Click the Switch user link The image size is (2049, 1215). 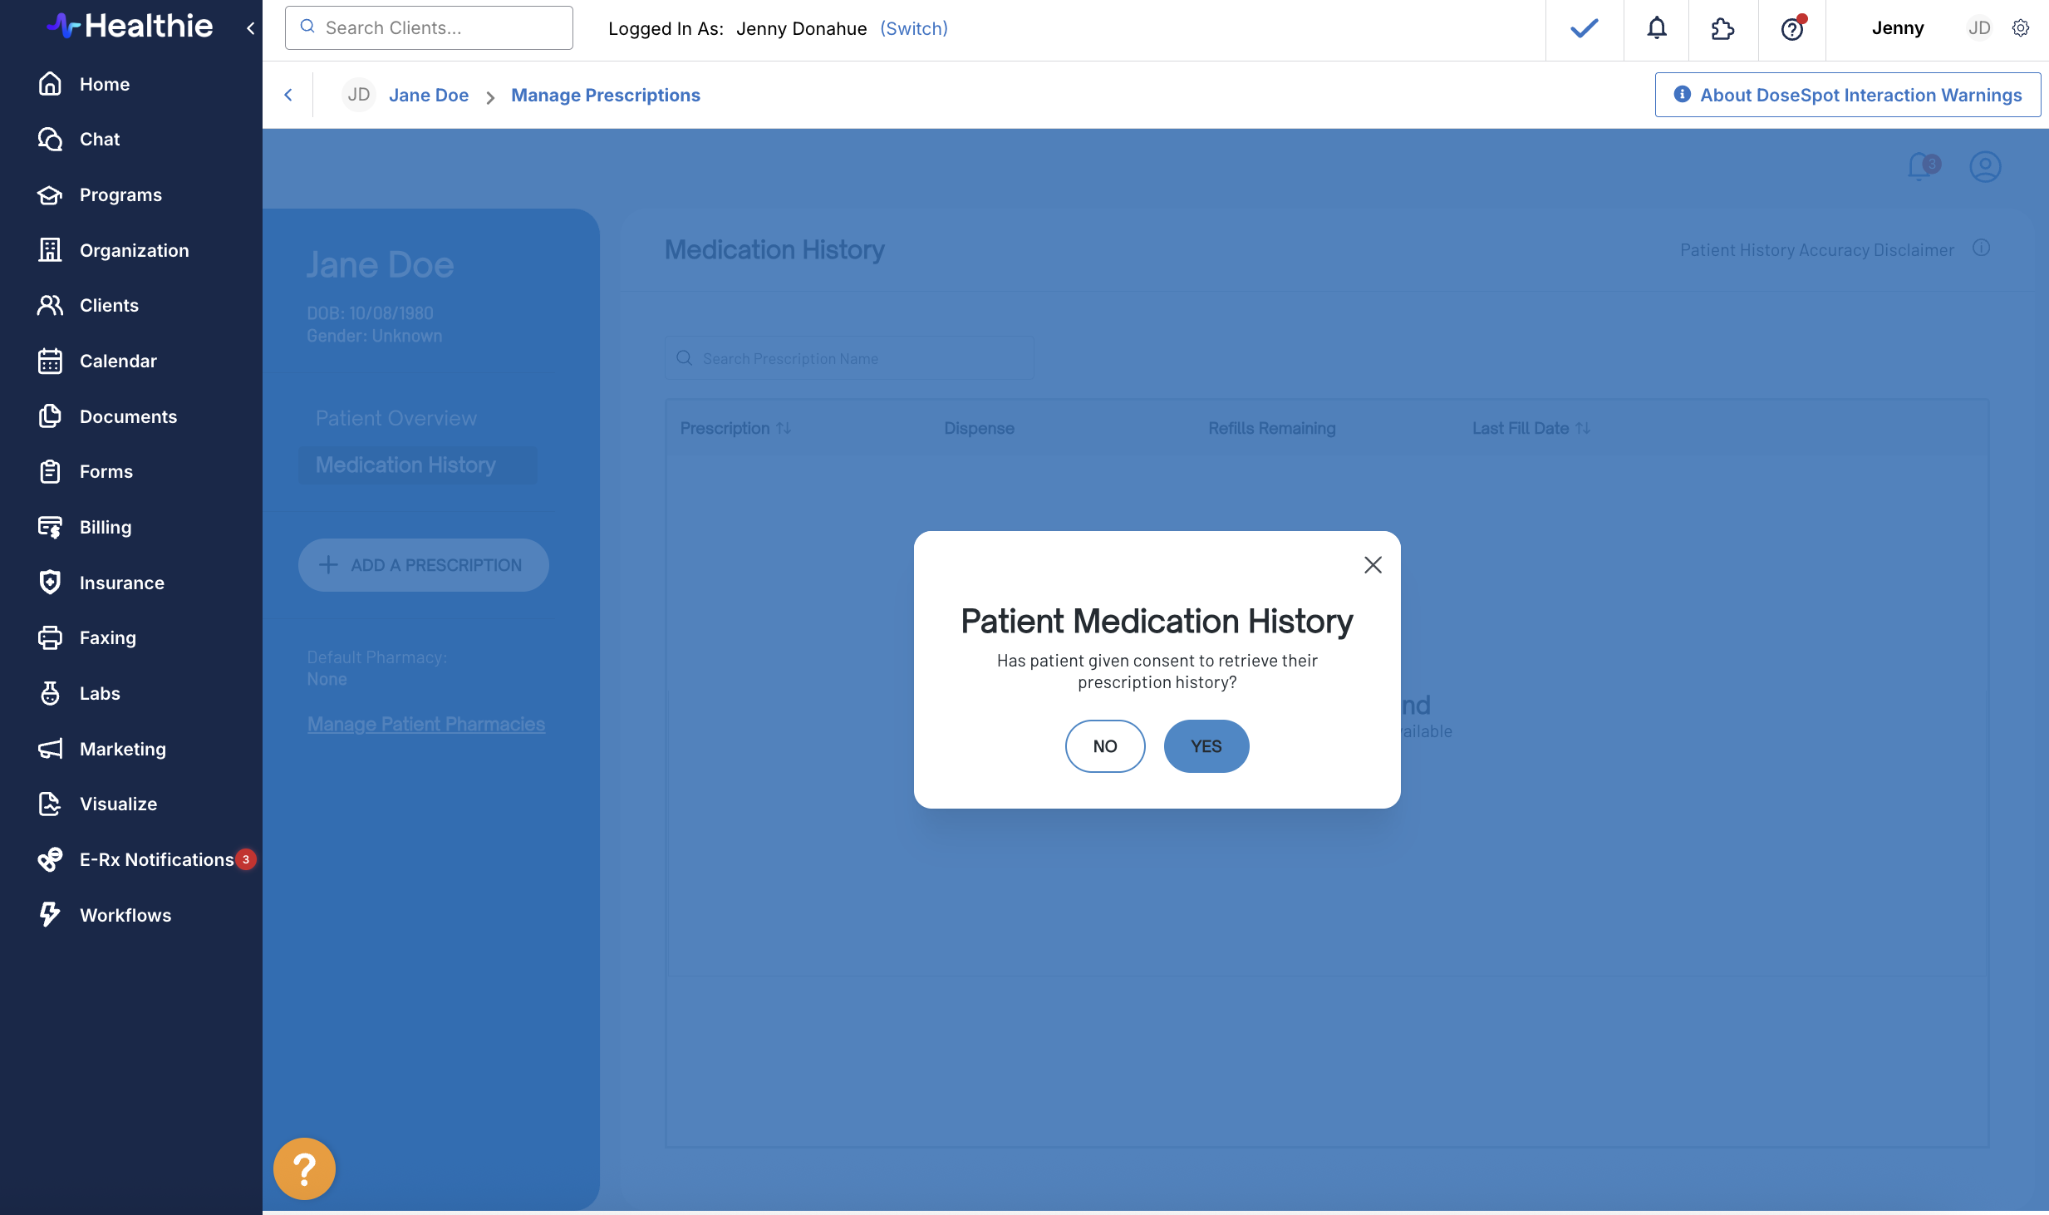pyautogui.click(x=913, y=28)
